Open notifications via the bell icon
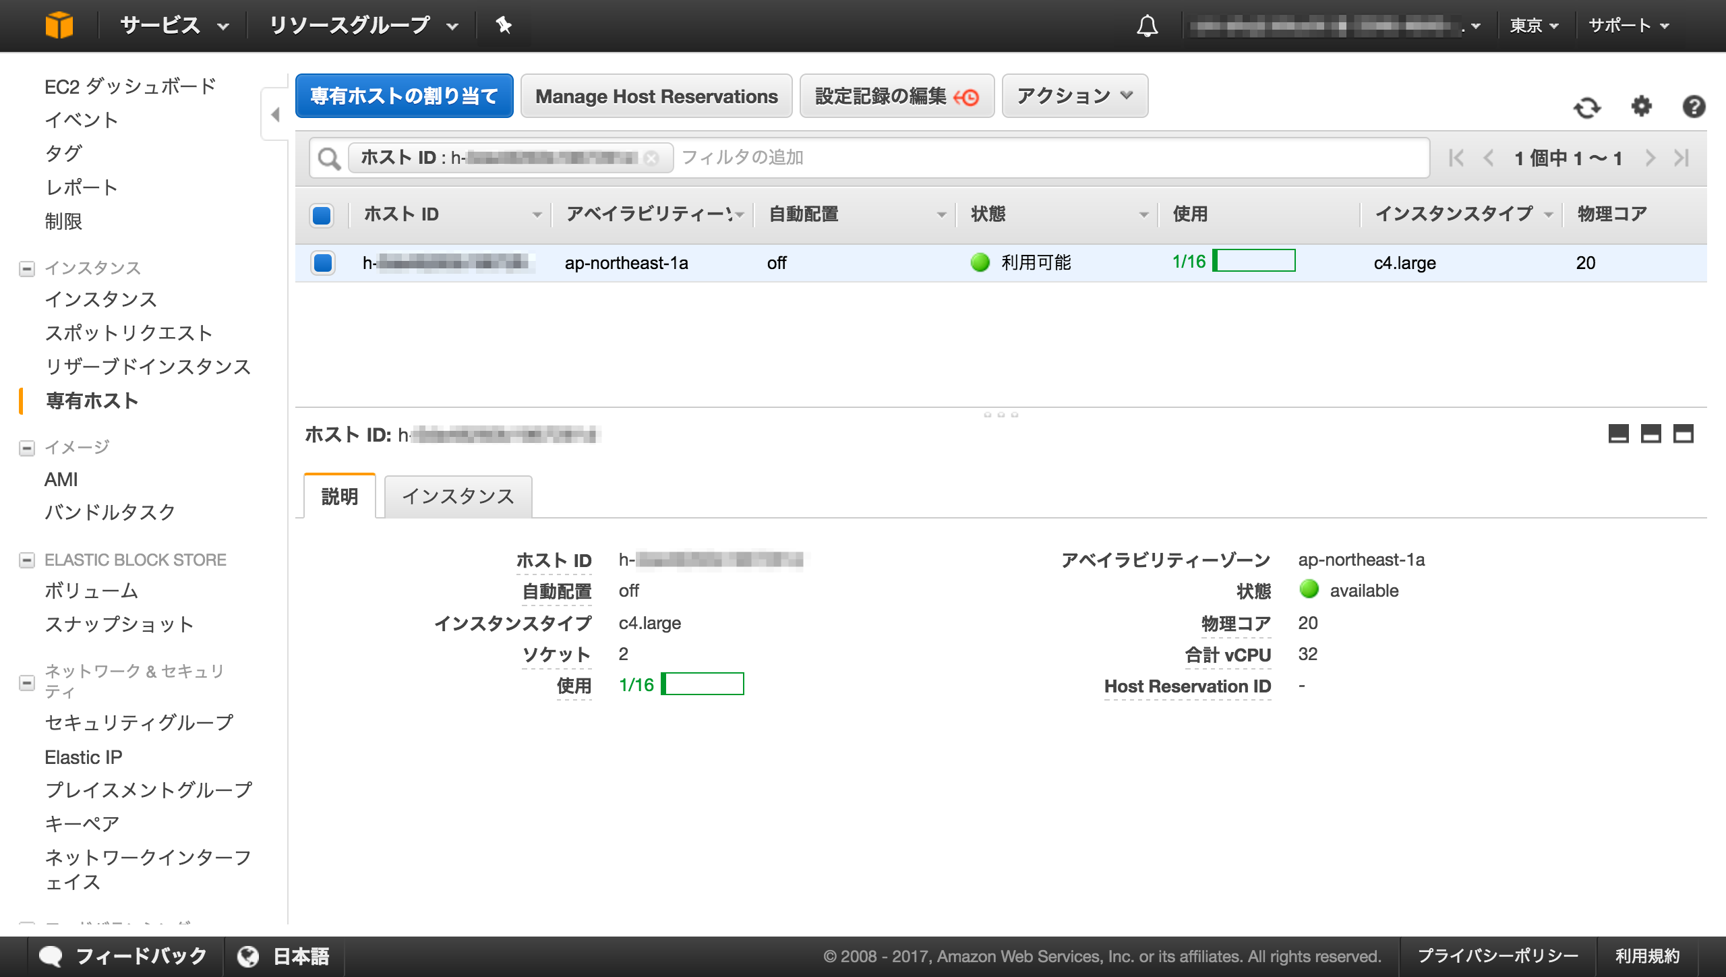 point(1148,26)
